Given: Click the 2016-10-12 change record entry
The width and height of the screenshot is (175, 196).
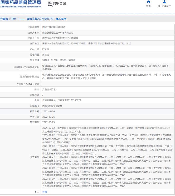Looking at the screenshot, I should (106, 130).
